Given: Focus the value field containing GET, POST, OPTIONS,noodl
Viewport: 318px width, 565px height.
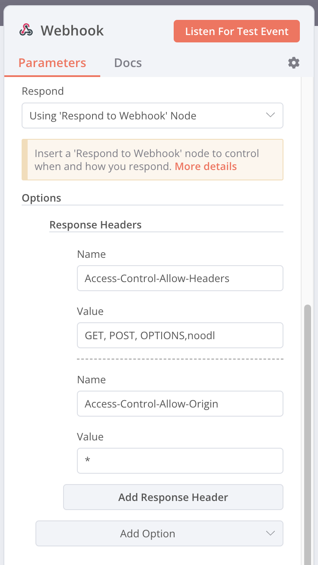Looking at the screenshot, I should [180, 335].
